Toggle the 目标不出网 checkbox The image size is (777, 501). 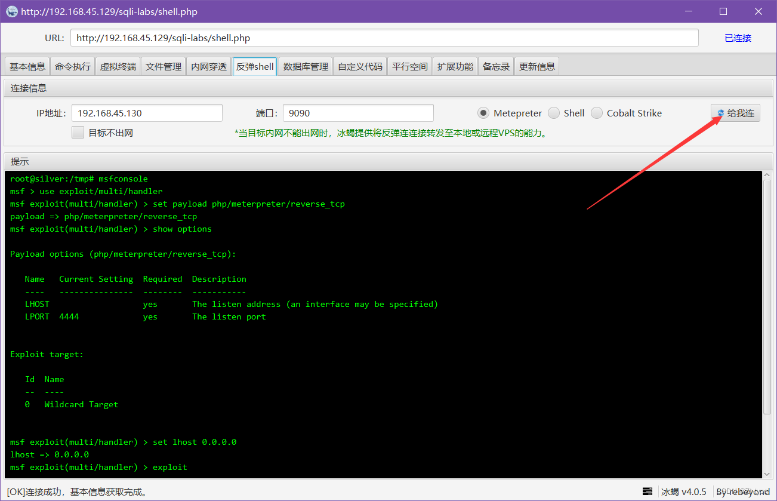(78, 133)
